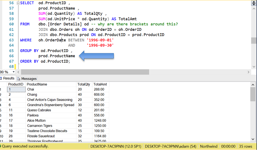Click '1996-09-01' date string in editor
This screenshot has width=257, height=150.
(100, 40)
